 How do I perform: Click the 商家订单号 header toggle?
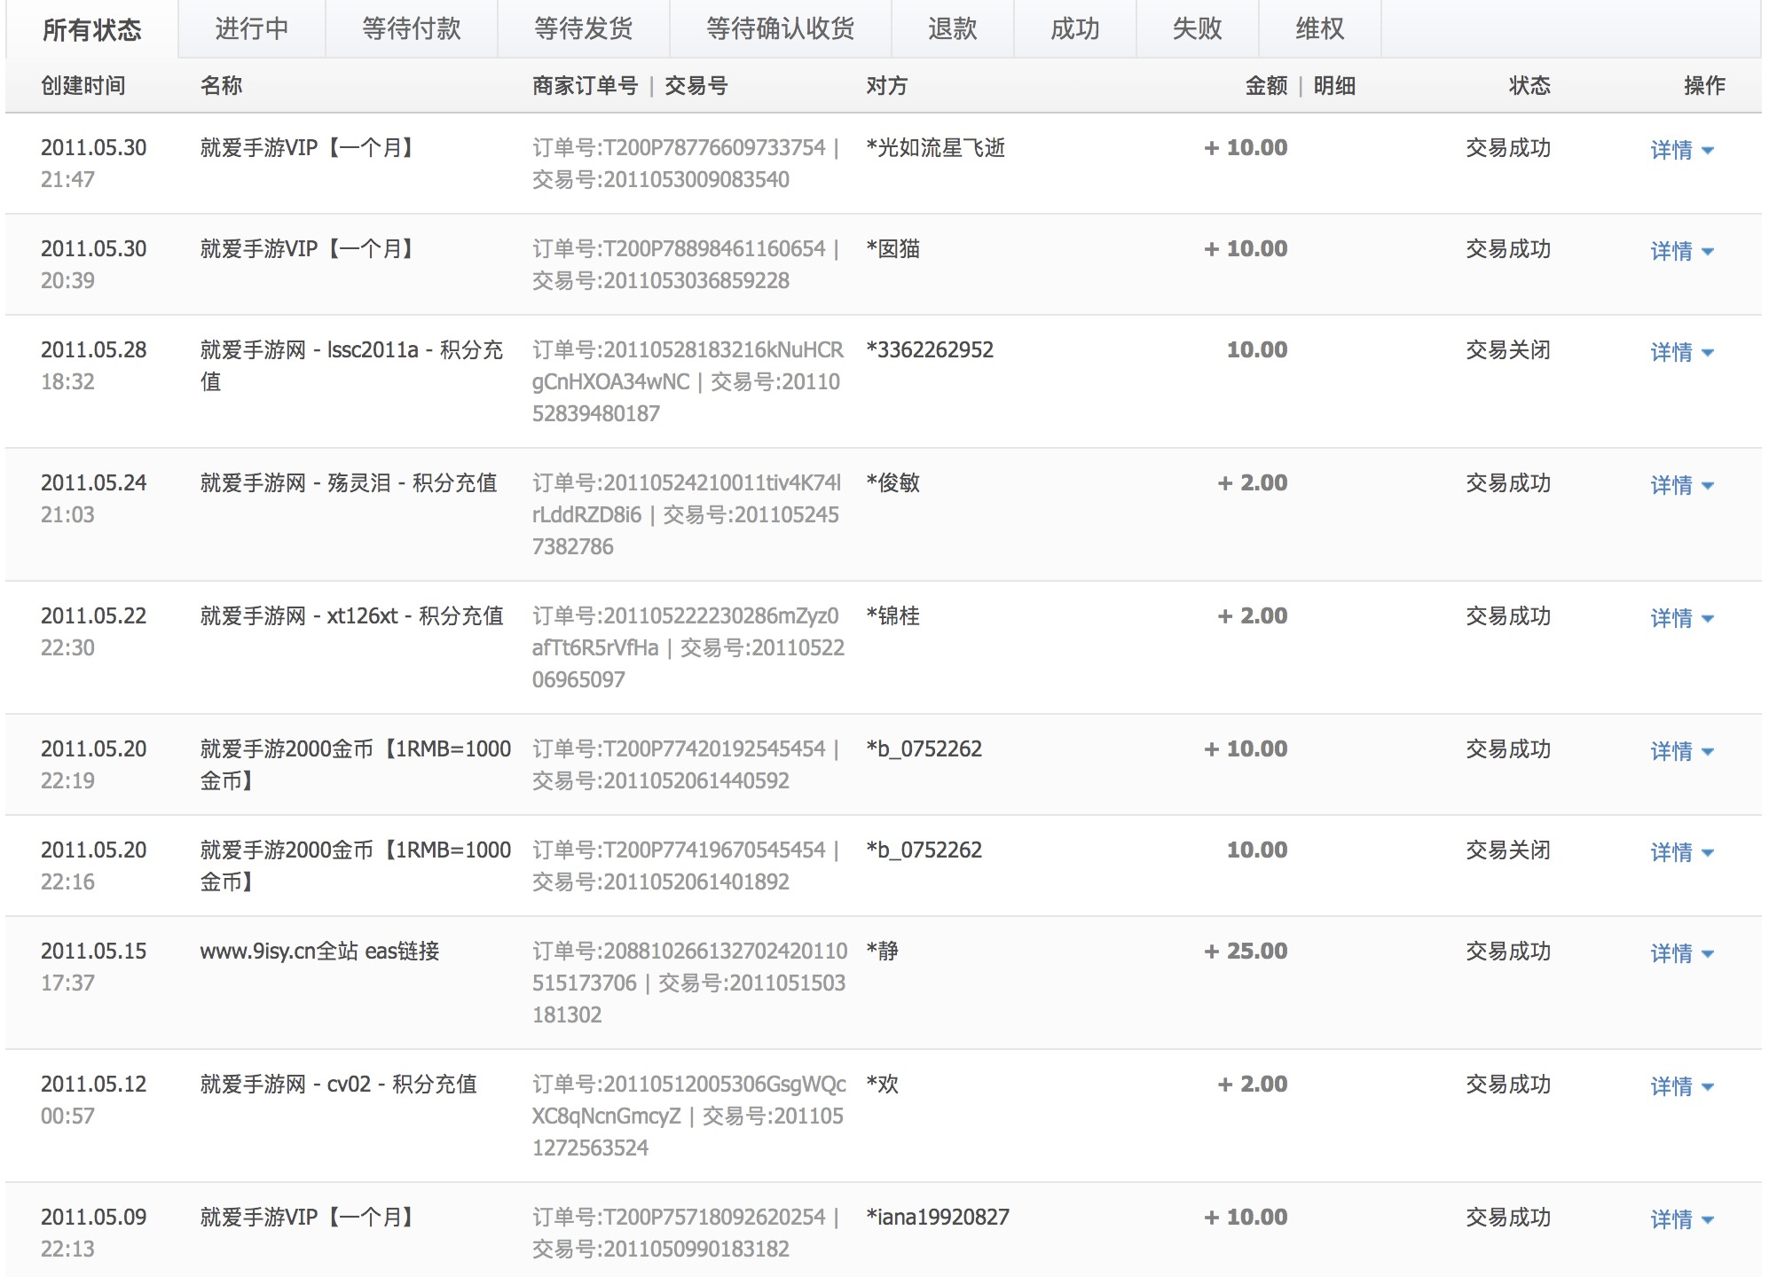[585, 86]
